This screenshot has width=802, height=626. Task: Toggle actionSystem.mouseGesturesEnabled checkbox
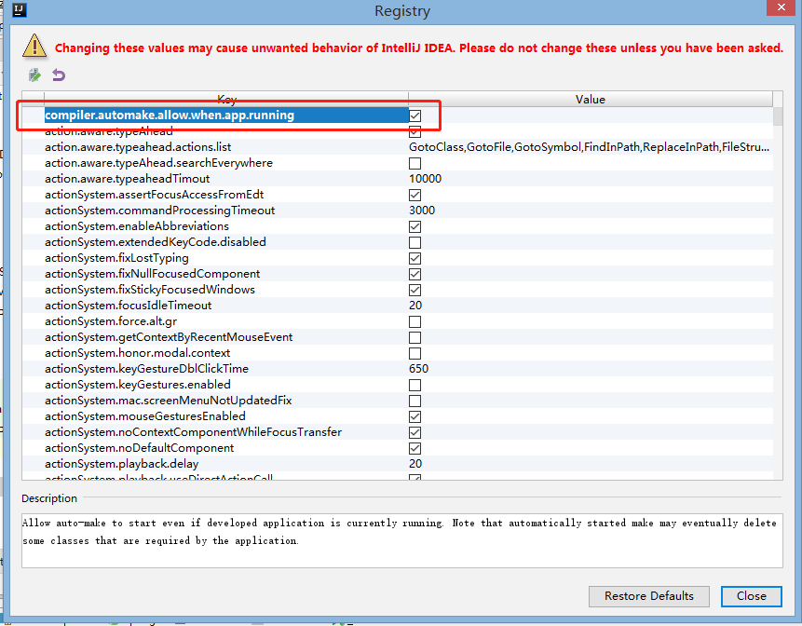coord(415,416)
